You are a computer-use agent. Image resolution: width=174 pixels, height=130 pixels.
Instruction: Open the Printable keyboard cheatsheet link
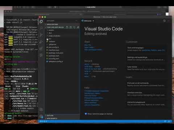[x=96, y=91]
